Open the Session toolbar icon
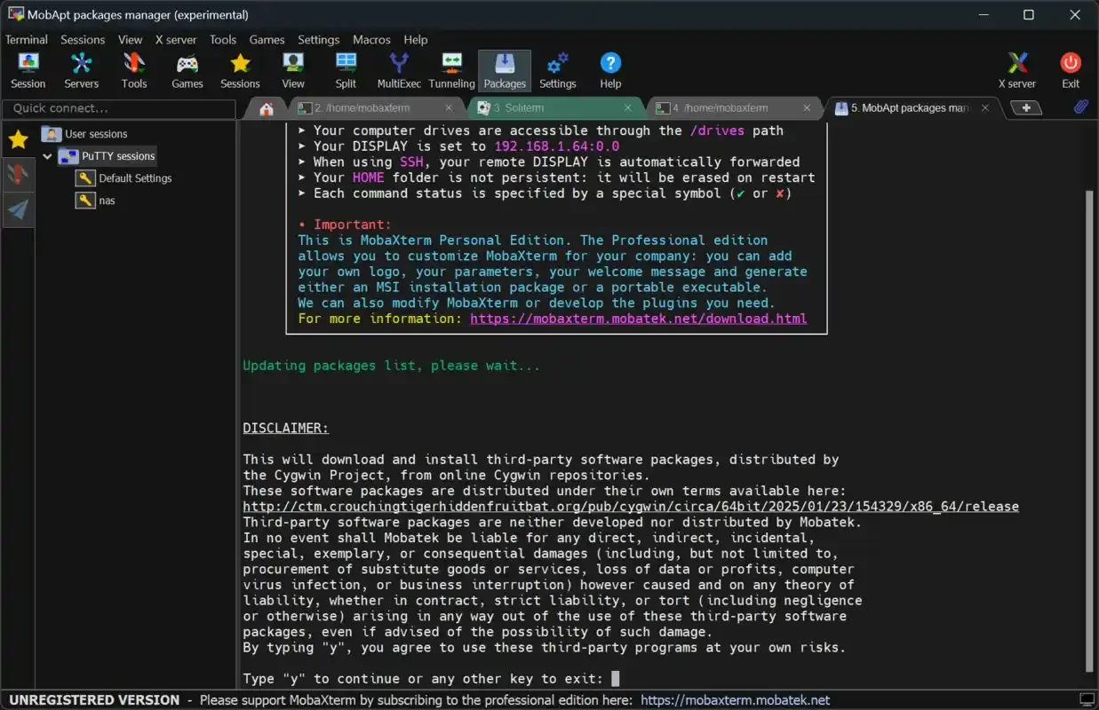Screen dimensions: 1099x710 28,70
